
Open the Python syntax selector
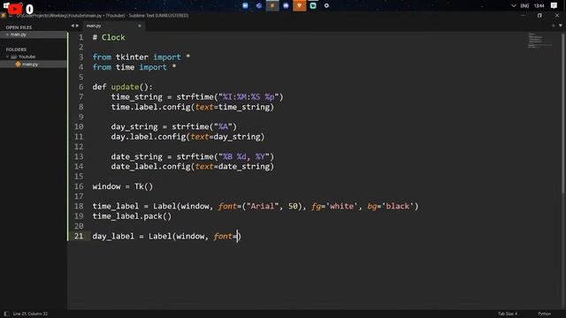click(x=545, y=314)
